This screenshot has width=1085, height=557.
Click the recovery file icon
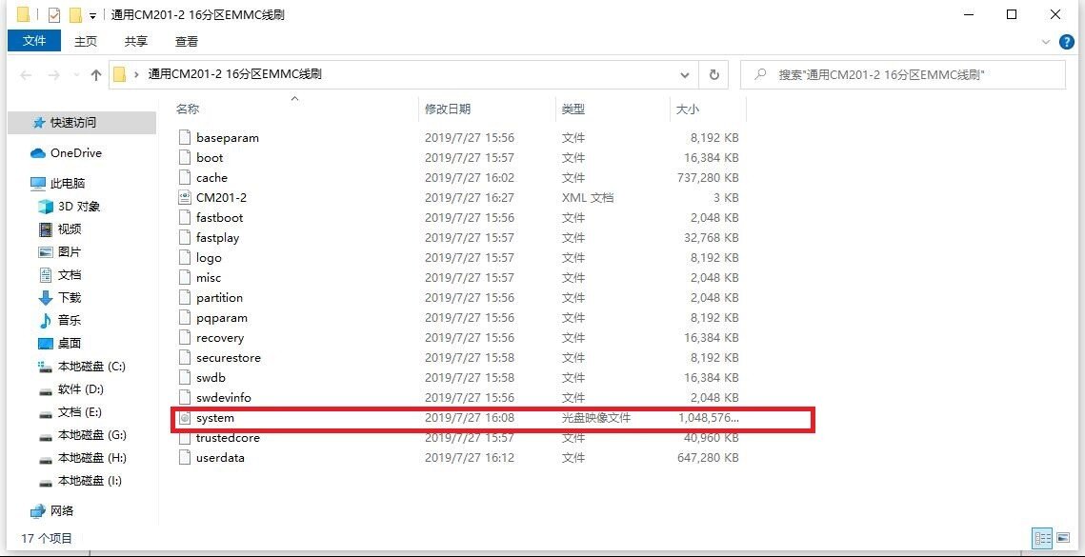[184, 338]
